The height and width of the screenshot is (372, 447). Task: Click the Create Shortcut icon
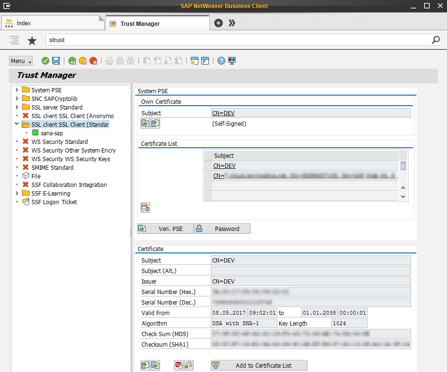204,61
